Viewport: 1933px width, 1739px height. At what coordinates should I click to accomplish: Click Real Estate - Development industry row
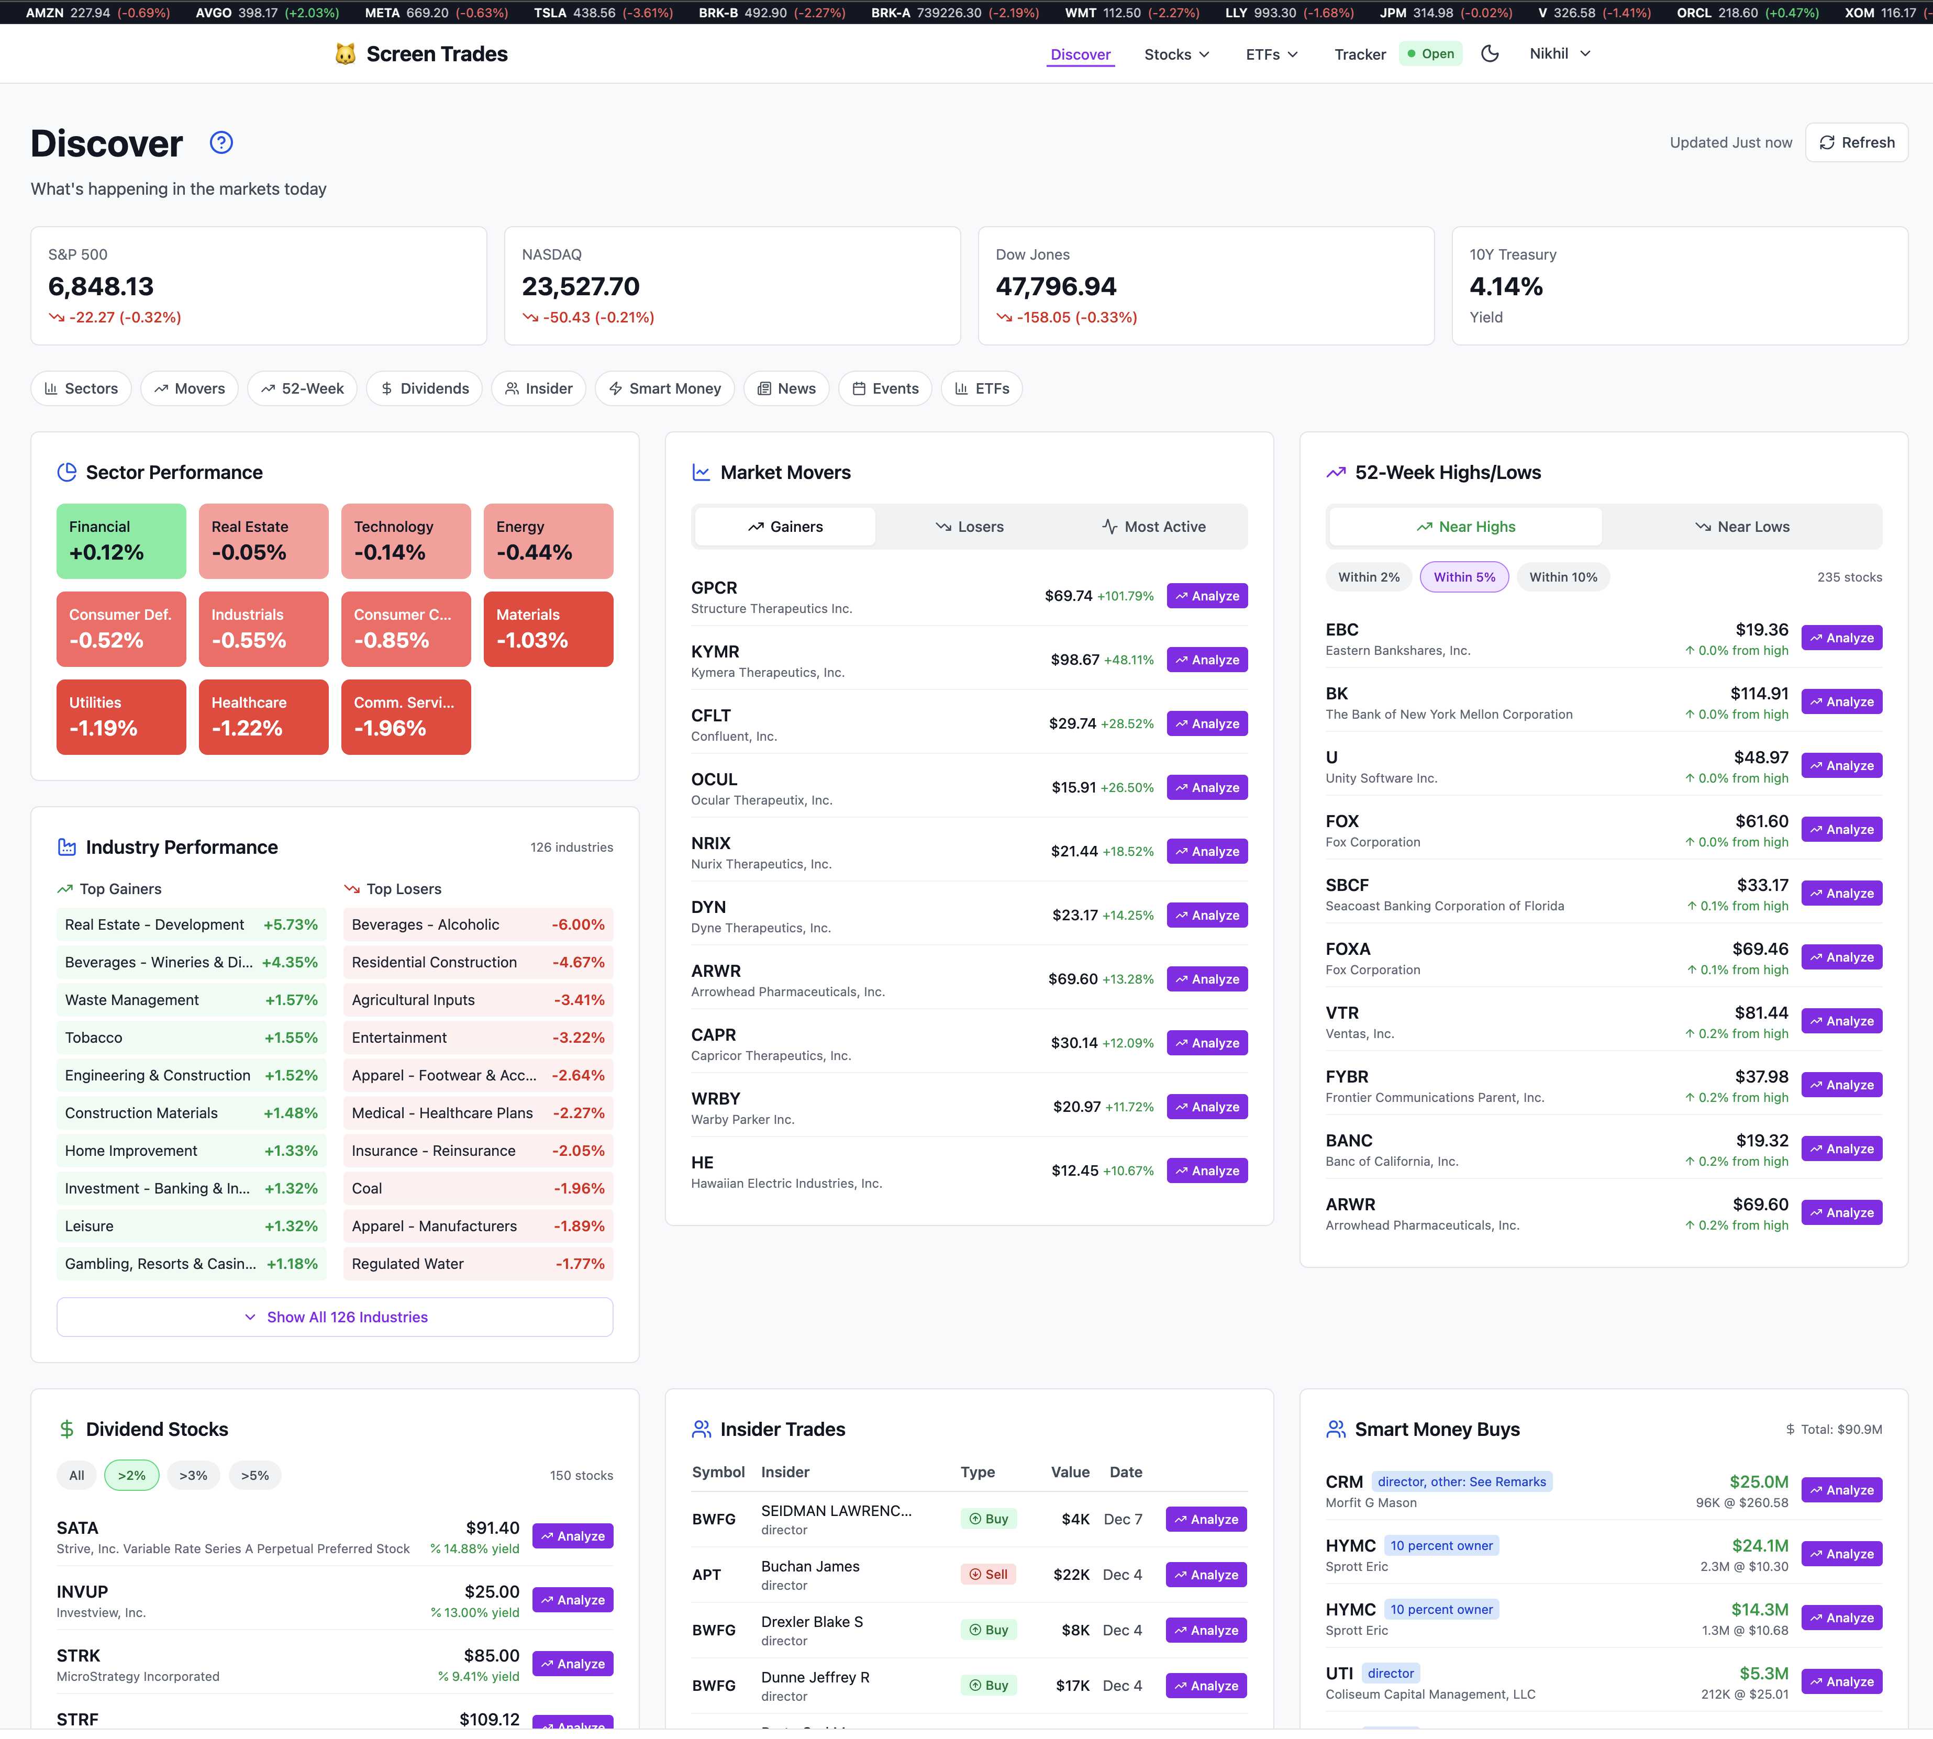pos(191,925)
